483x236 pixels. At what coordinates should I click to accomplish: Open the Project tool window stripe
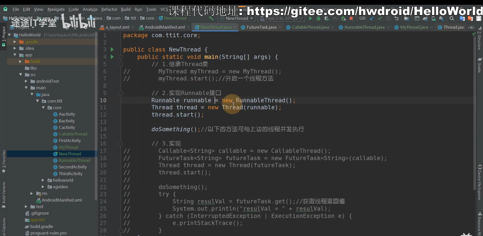[3, 37]
